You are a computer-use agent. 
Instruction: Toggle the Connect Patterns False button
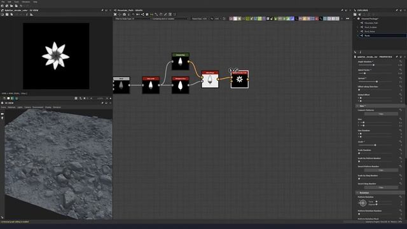coord(381,114)
